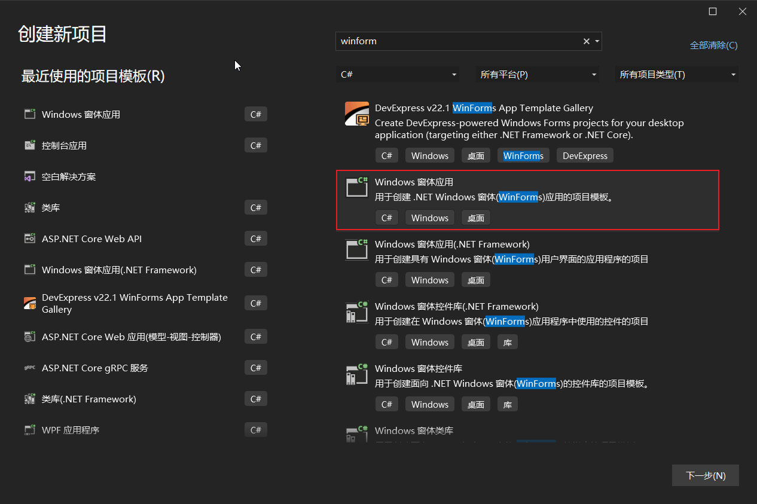The width and height of the screenshot is (757, 504).
Task: Click the Windows 窗体应用 icon in recent templates
Action: click(x=29, y=114)
